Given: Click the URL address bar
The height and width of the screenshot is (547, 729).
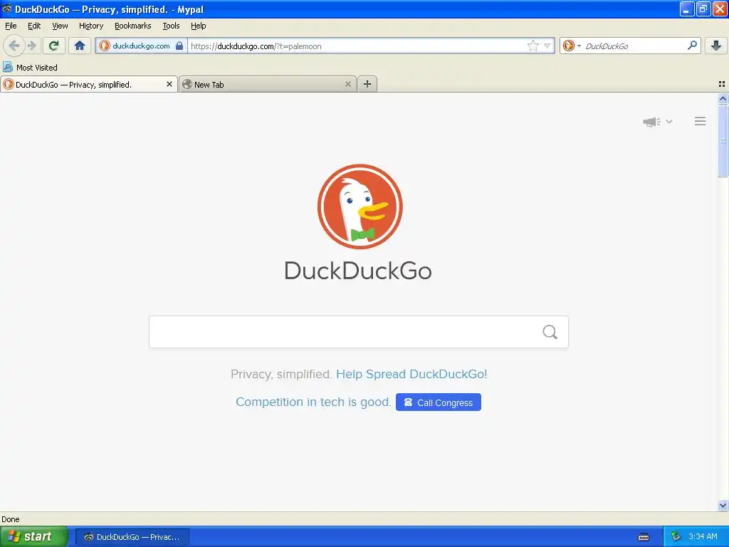Looking at the screenshot, I should click(x=356, y=46).
